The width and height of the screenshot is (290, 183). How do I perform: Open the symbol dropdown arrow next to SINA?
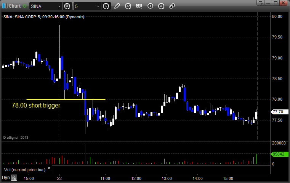pyautogui.click(x=59, y=6)
